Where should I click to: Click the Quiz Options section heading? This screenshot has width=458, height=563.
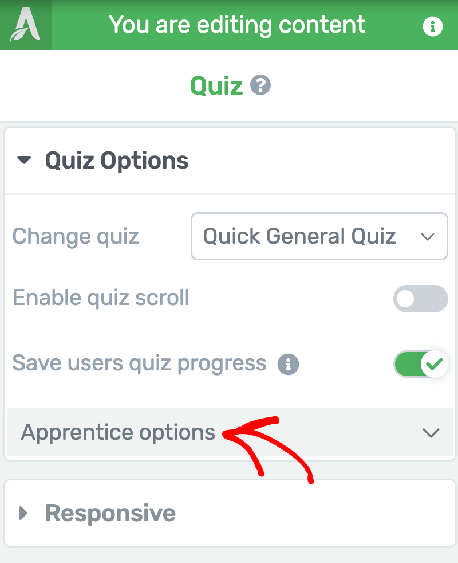coord(117,161)
